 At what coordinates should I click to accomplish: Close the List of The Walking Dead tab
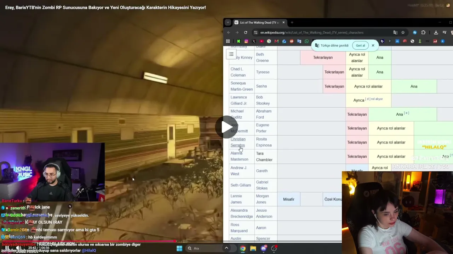283,23
